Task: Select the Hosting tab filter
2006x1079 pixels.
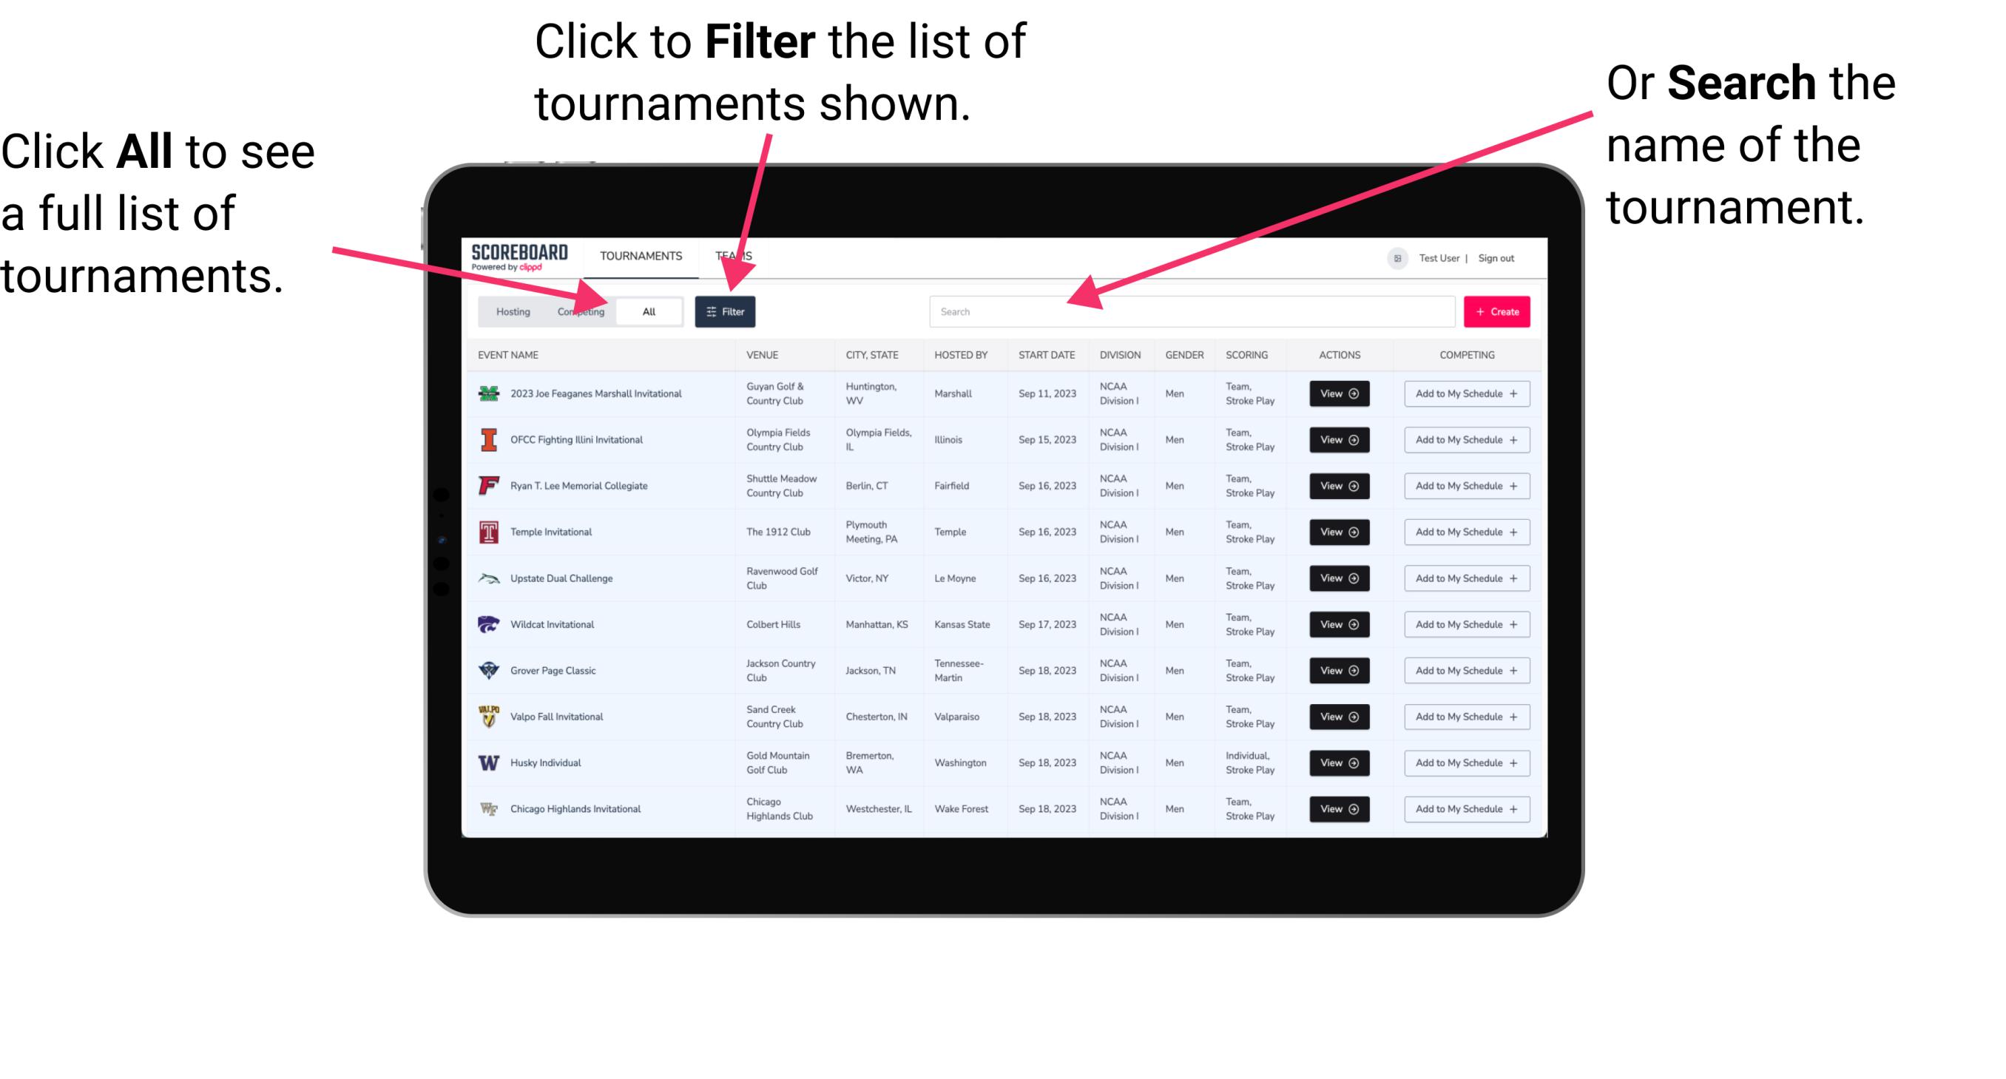Action: pyautogui.click(x=510, y=312)
